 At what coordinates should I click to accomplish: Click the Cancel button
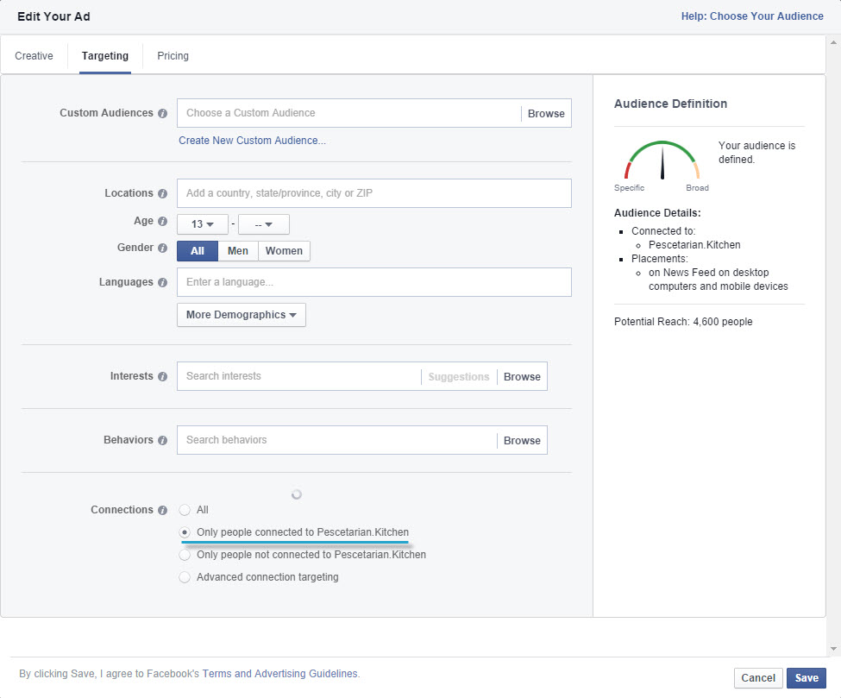pyautogui.click(x=758, y=677)
